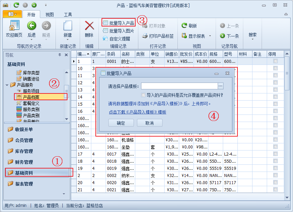Click the grey 前进 forward arrow
293x212 pixels.
46,25
